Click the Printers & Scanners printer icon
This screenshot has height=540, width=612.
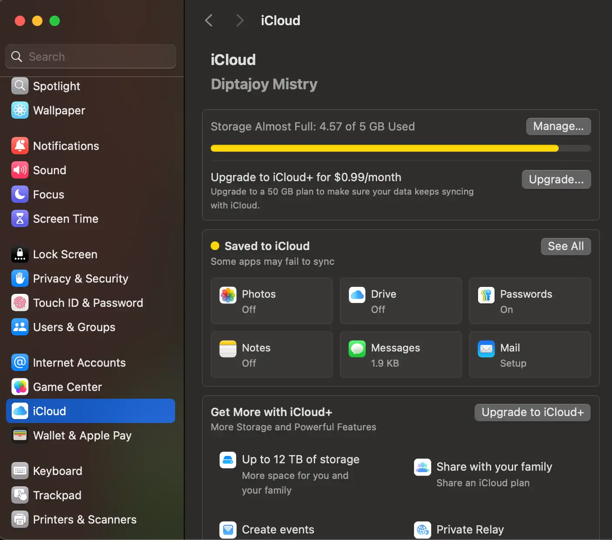click(20, 519)
